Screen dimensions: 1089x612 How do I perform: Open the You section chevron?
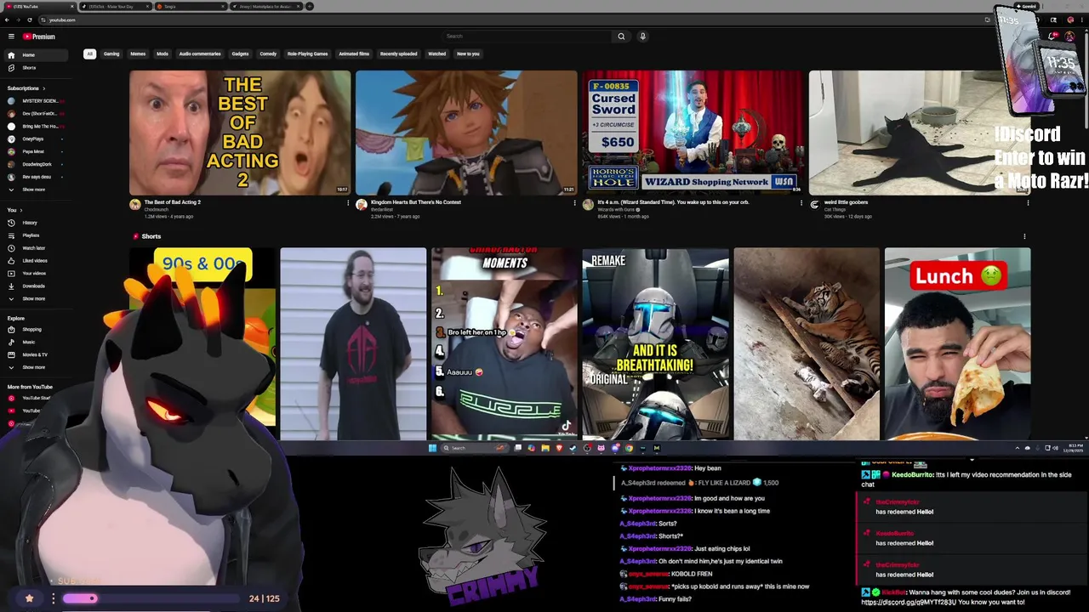(20, 210)
